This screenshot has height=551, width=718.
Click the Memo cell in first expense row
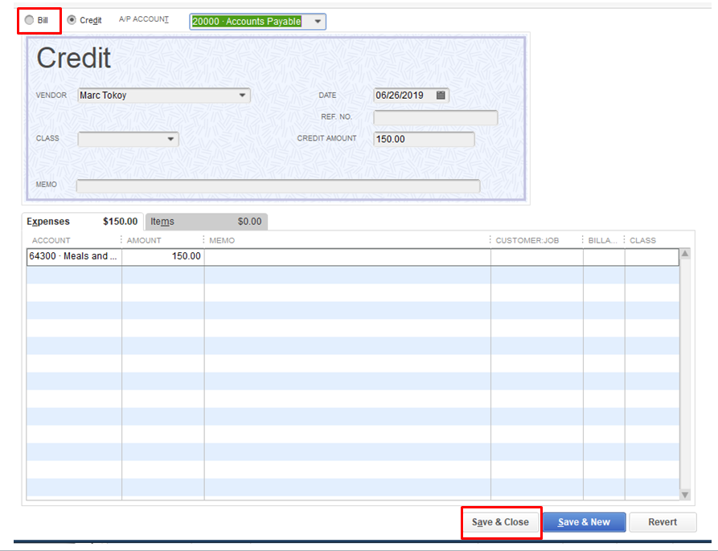[347, 256]
